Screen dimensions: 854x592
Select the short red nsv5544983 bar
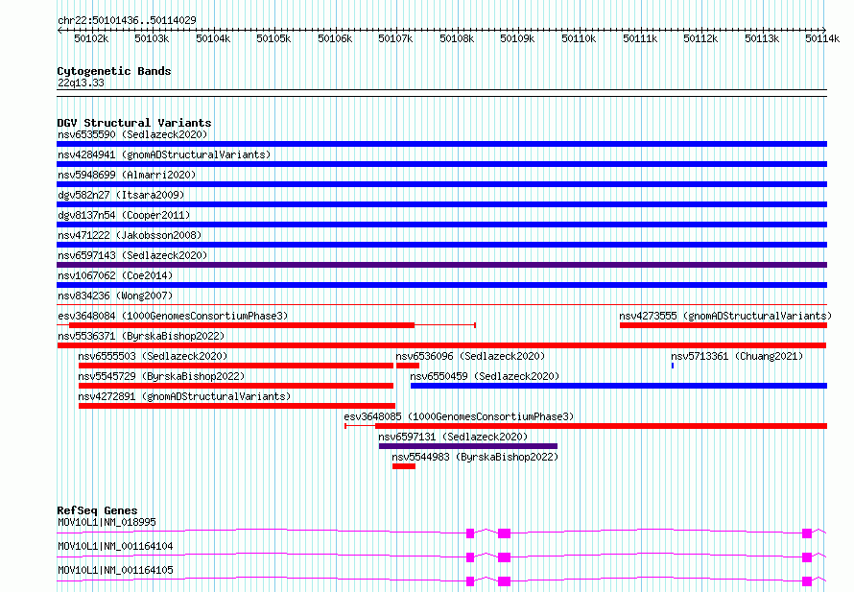[404, 466]
